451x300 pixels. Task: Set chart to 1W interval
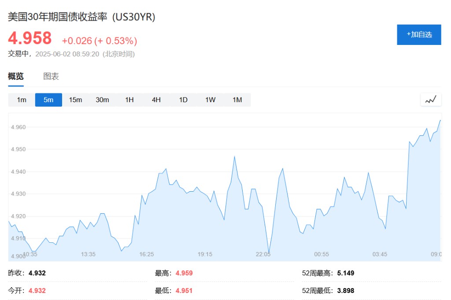[210, 100]
